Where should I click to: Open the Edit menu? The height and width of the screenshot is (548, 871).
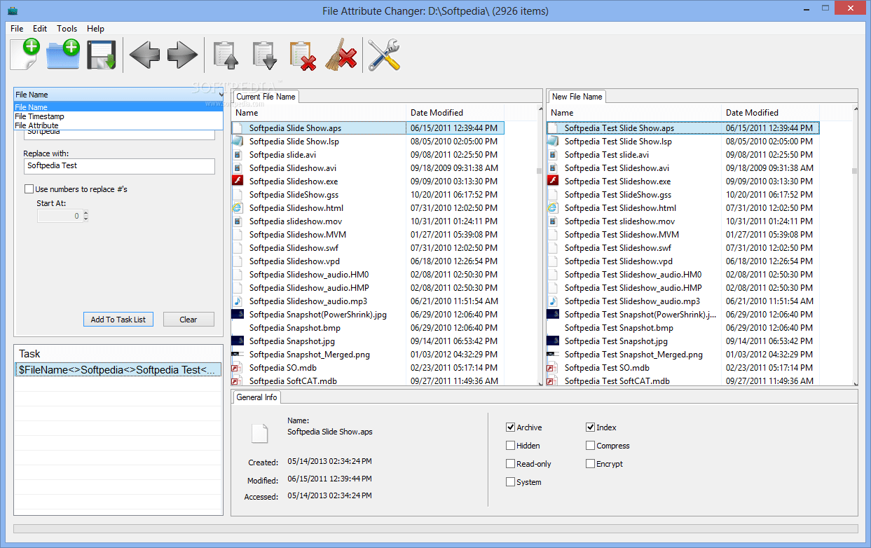(x=40, y=29)
